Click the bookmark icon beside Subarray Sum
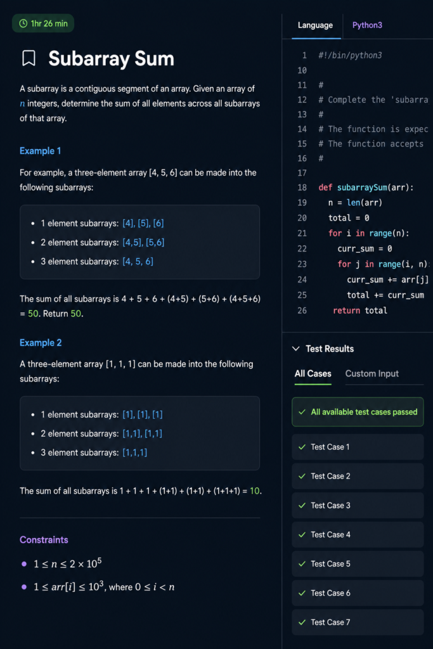This screenshot has height=649, width=433. click(x=29, y=58)
